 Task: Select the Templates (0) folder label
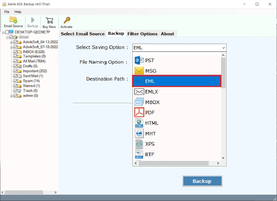tap(34, 56)
